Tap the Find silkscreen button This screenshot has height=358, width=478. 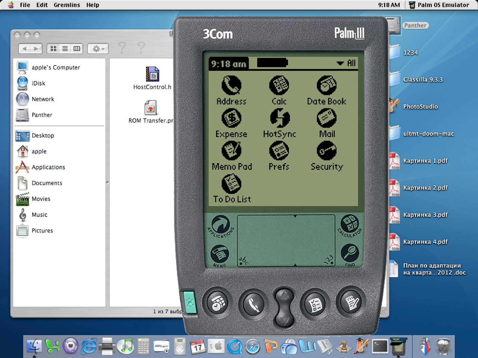point(350,255)
